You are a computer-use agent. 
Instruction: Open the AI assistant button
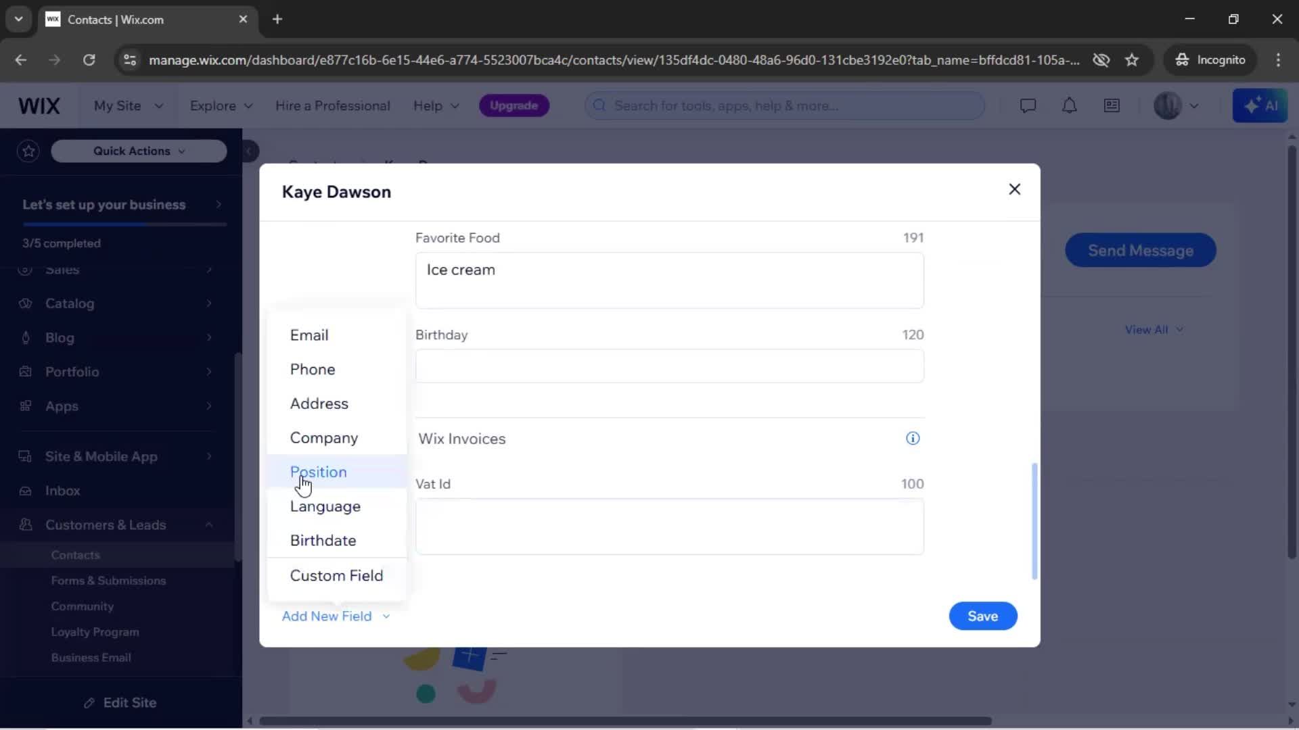[x=1260, y=106]
